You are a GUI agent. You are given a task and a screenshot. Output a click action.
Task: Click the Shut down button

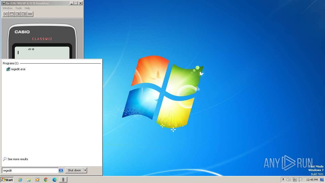pyautogui.click(x=74, y=170)
